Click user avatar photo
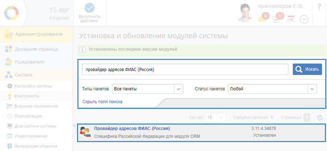The width and height of the screenshot is (327, 151). point(246,13)
